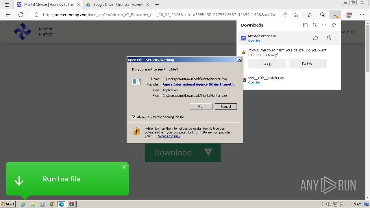370x208 pixels.
Task: Switch to Mental Mentor tab
Action: 48,5
